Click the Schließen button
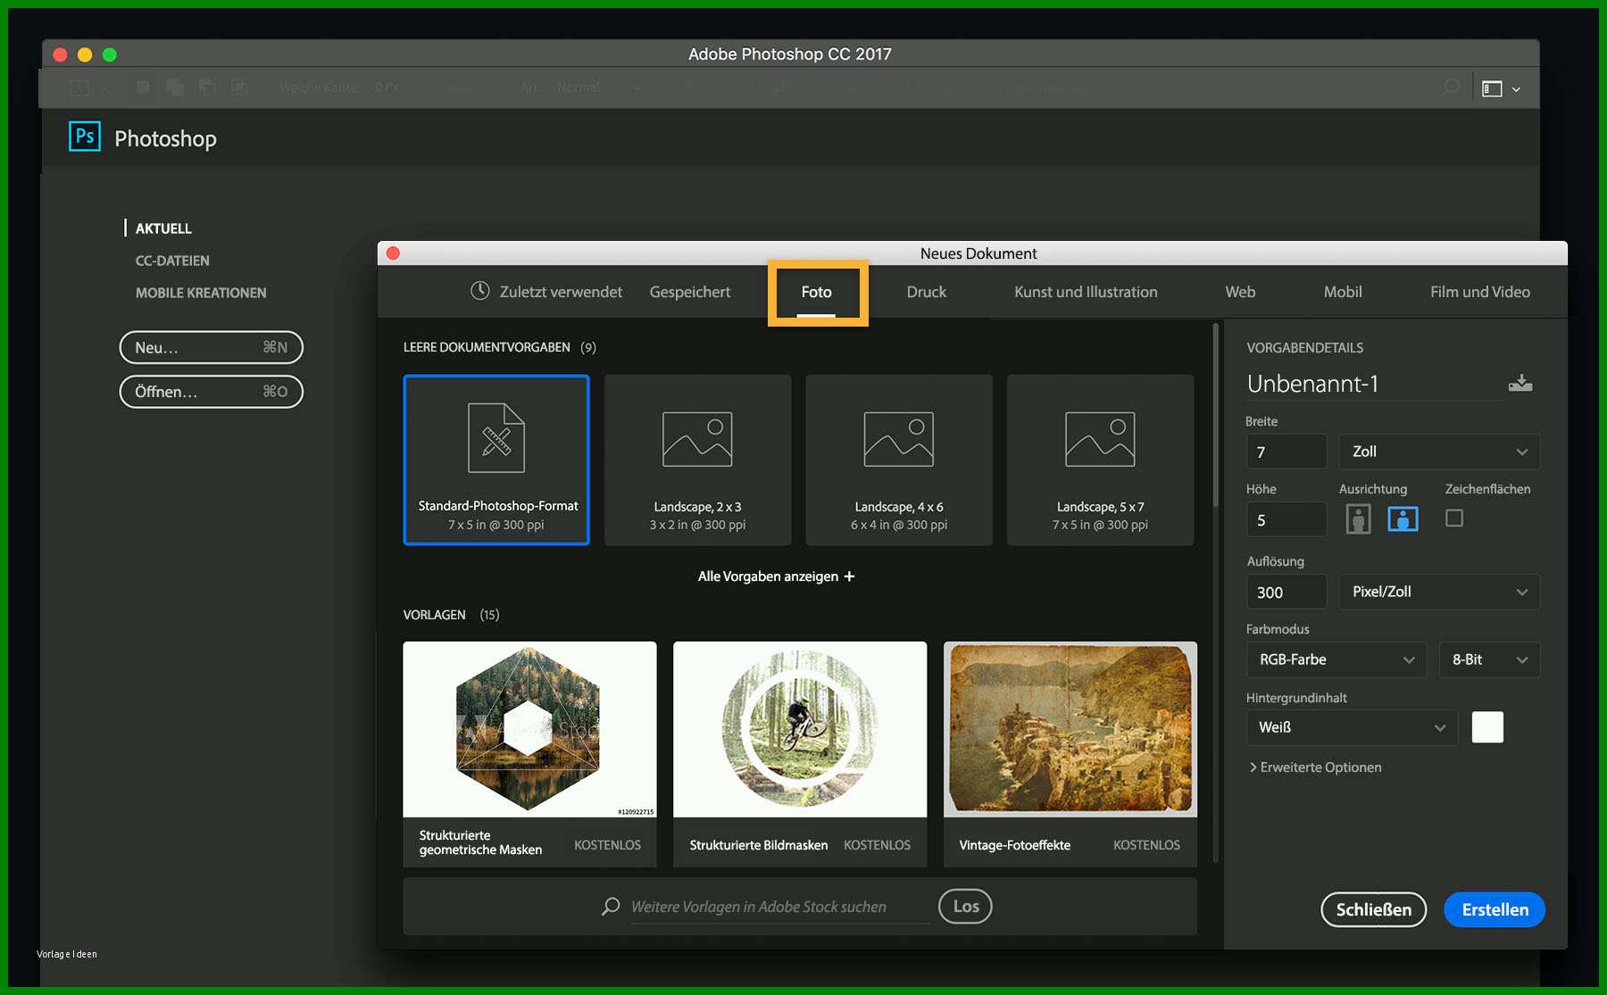 pos(1373,909)
